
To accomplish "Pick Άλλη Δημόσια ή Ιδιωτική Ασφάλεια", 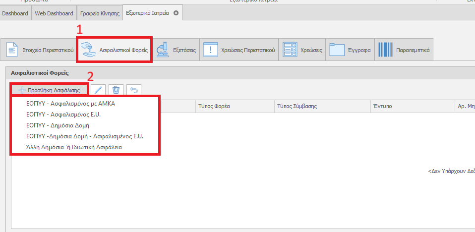I will click(73, 147).
